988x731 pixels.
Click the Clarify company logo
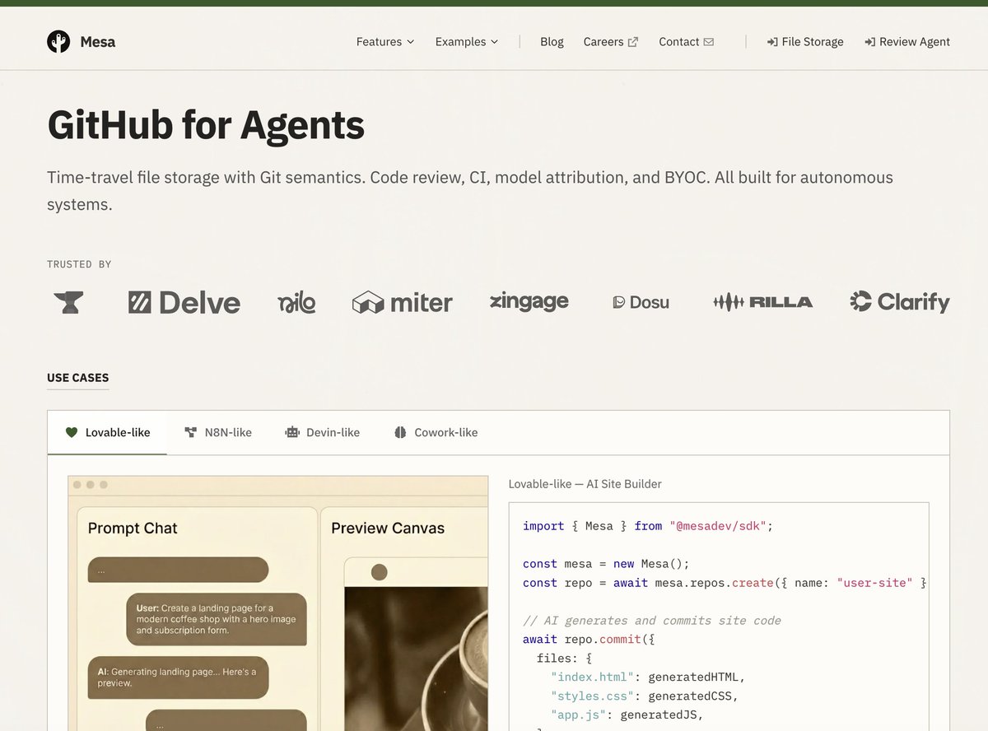(900, 302)
